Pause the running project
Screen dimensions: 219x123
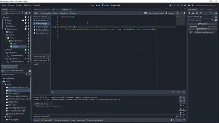(174, 5)
